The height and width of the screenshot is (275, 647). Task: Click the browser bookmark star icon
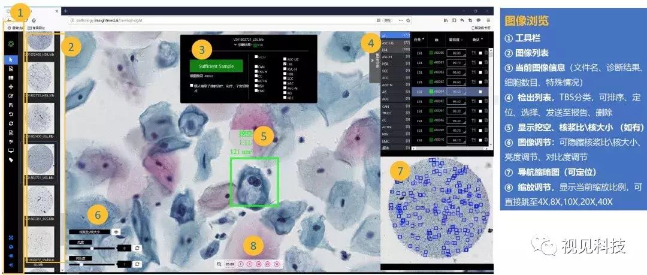[408, 20]
